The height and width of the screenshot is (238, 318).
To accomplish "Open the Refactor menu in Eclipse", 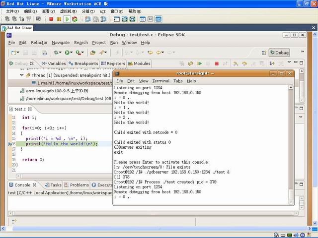I will (39, 43).
